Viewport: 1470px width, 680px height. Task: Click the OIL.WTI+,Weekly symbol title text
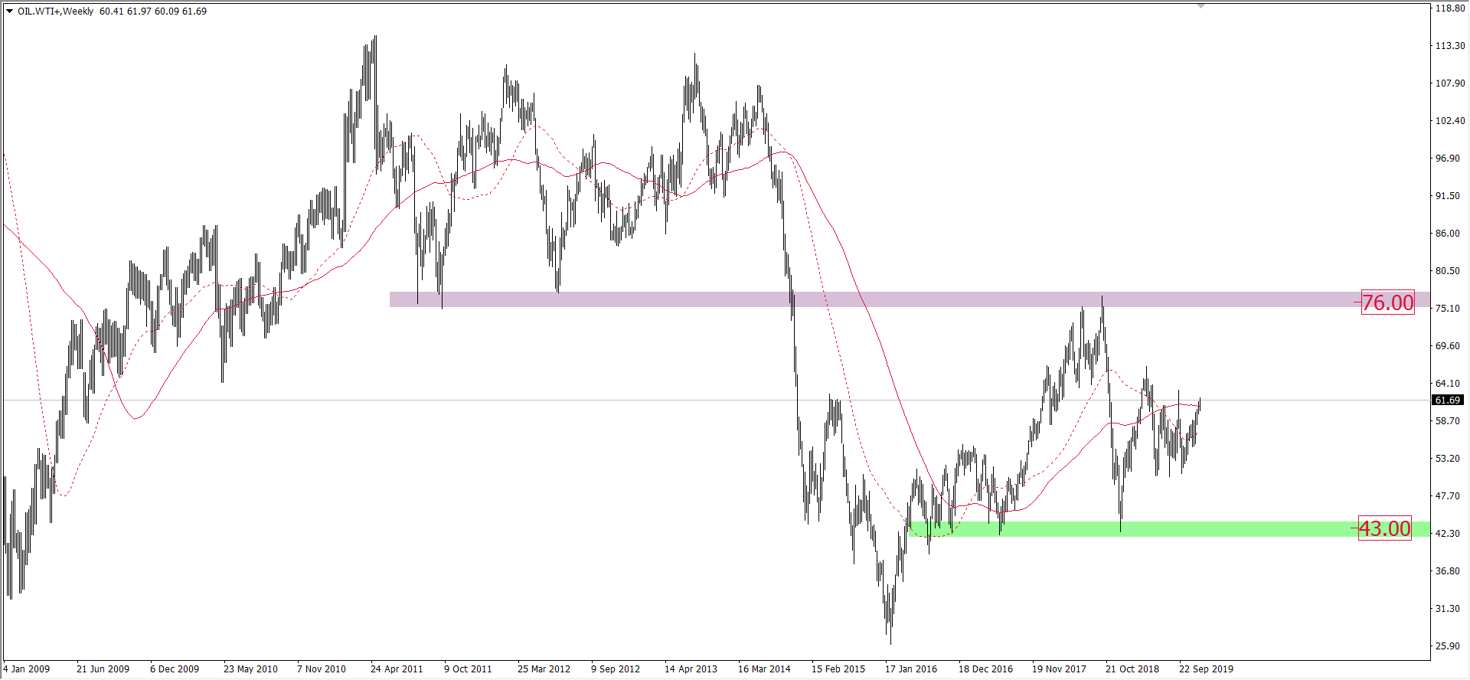pos(55,11)
